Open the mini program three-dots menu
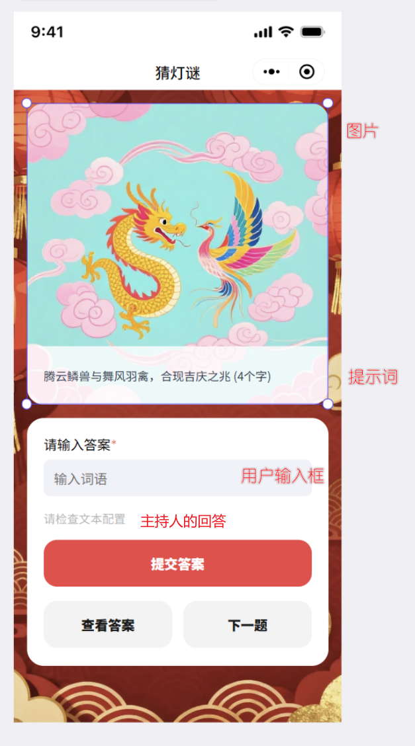Viewport: 415px width, 746px height. coord(271,72)
